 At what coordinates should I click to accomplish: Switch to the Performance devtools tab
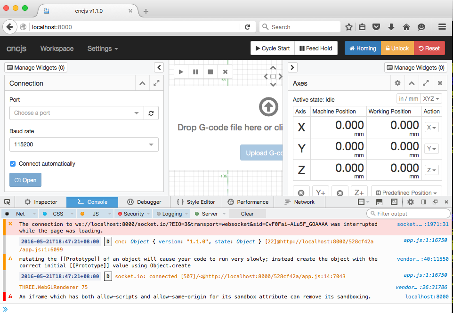248,202
